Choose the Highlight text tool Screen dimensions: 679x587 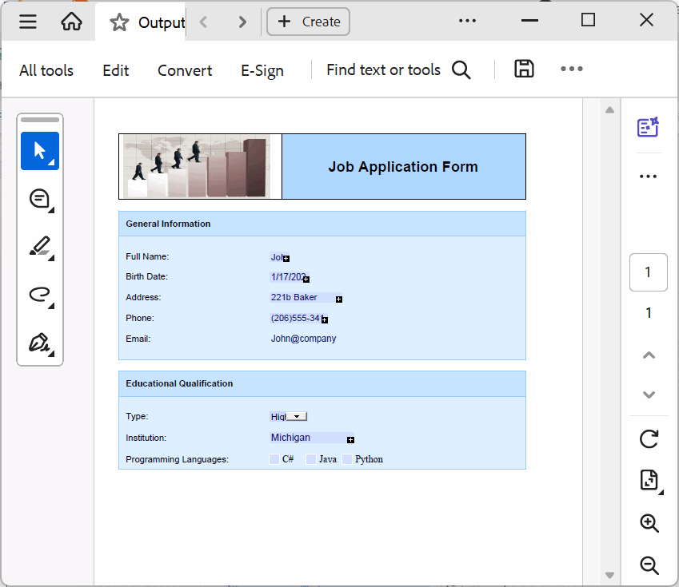point(40,247)
